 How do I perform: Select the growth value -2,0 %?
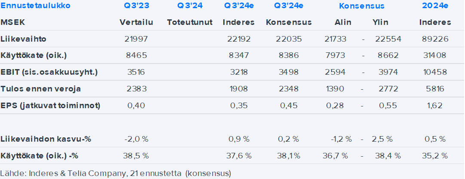click(x=136, y=139)
